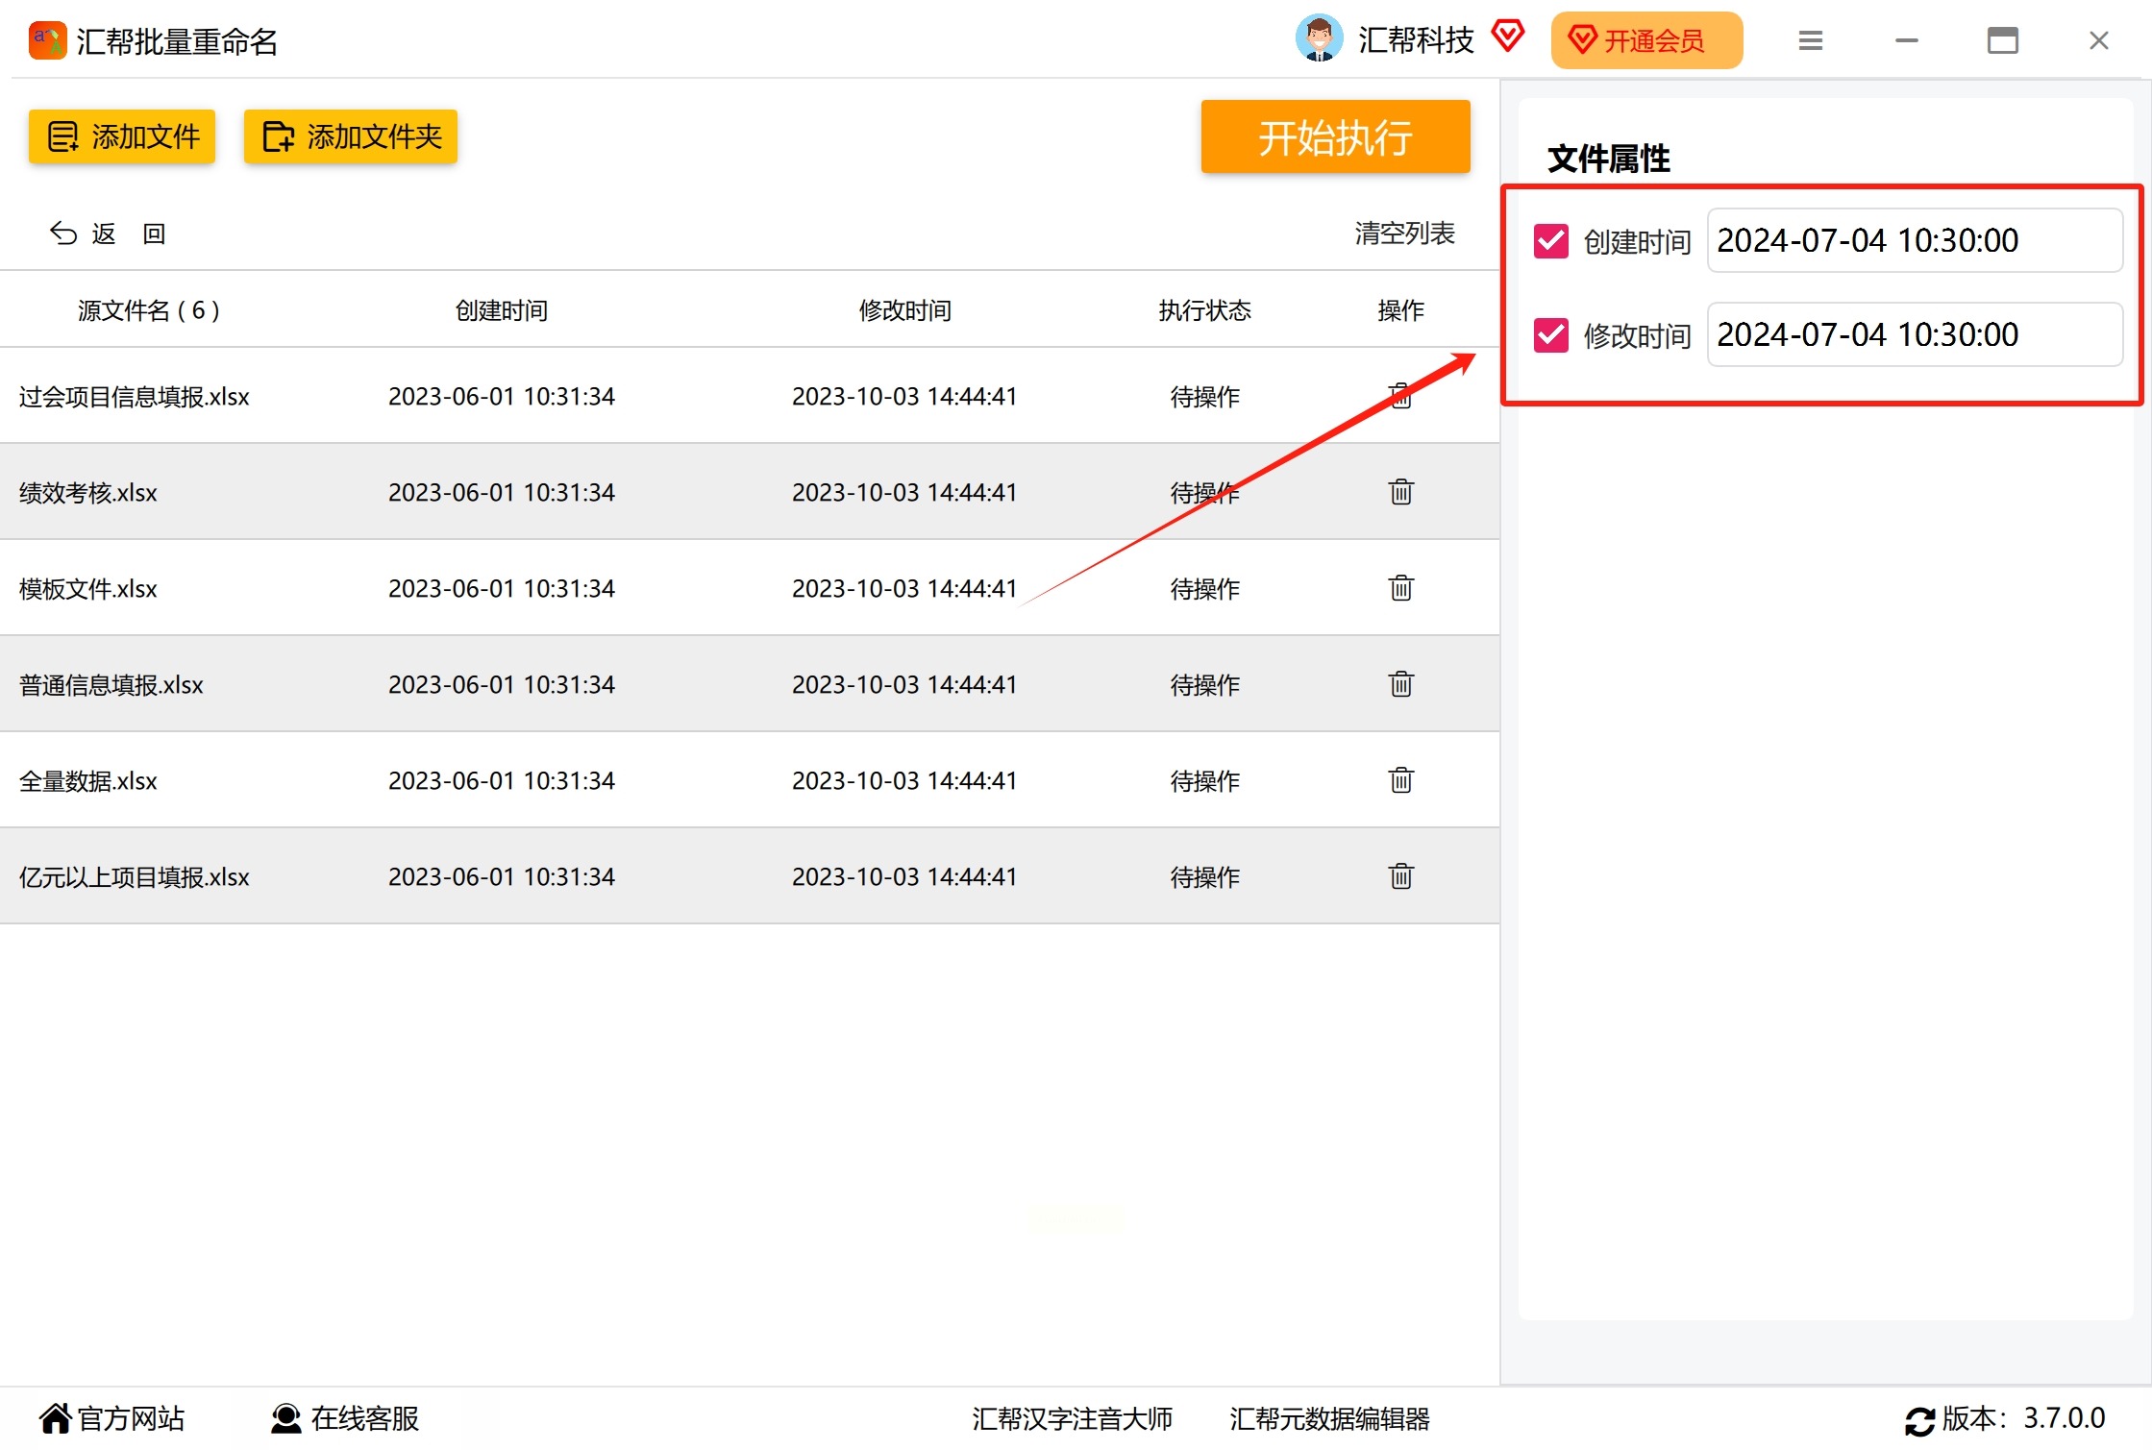2152x1450 pixels.
Task: Click the 创建时间 date input field
Action: [1913, 241]
